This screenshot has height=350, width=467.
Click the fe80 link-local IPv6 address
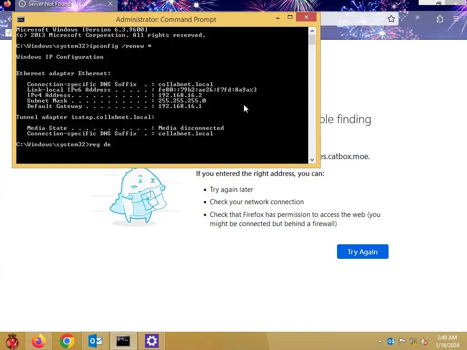point(208,90)
